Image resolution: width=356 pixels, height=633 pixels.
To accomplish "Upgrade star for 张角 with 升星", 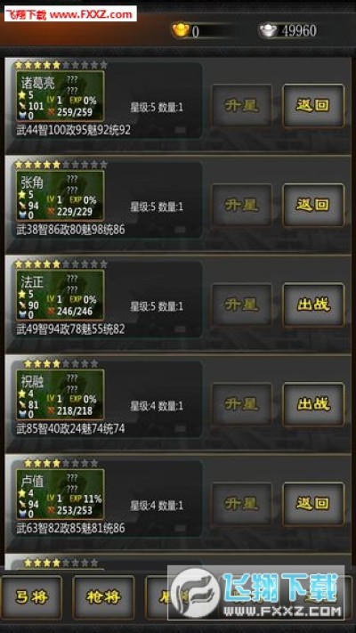I will tap(242, 205).
